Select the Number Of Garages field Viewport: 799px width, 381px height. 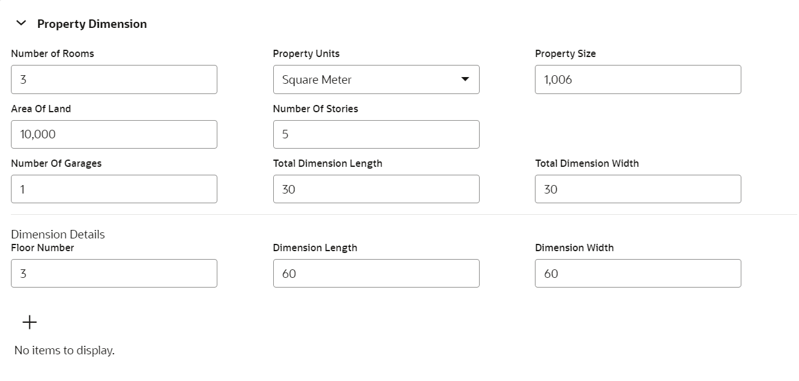coord(114,189)
